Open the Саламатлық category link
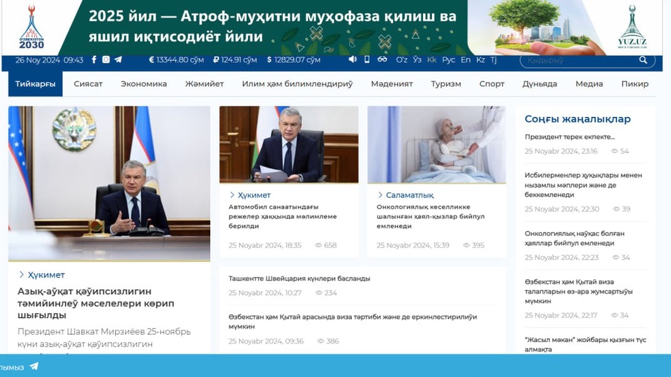Image resolution: width=671 pixels, height=377 pixels. (409, 195)
